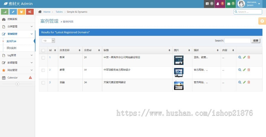This screenshot has height=137, width=266.
Task: Edit row 2 with green pencil
Action: click(244, 70)
